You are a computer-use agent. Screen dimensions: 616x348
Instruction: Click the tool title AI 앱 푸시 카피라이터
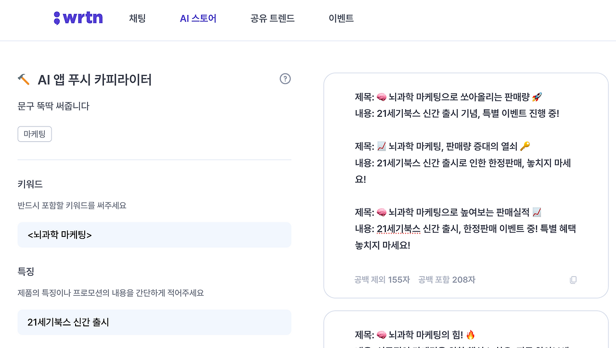coord(95,79)
